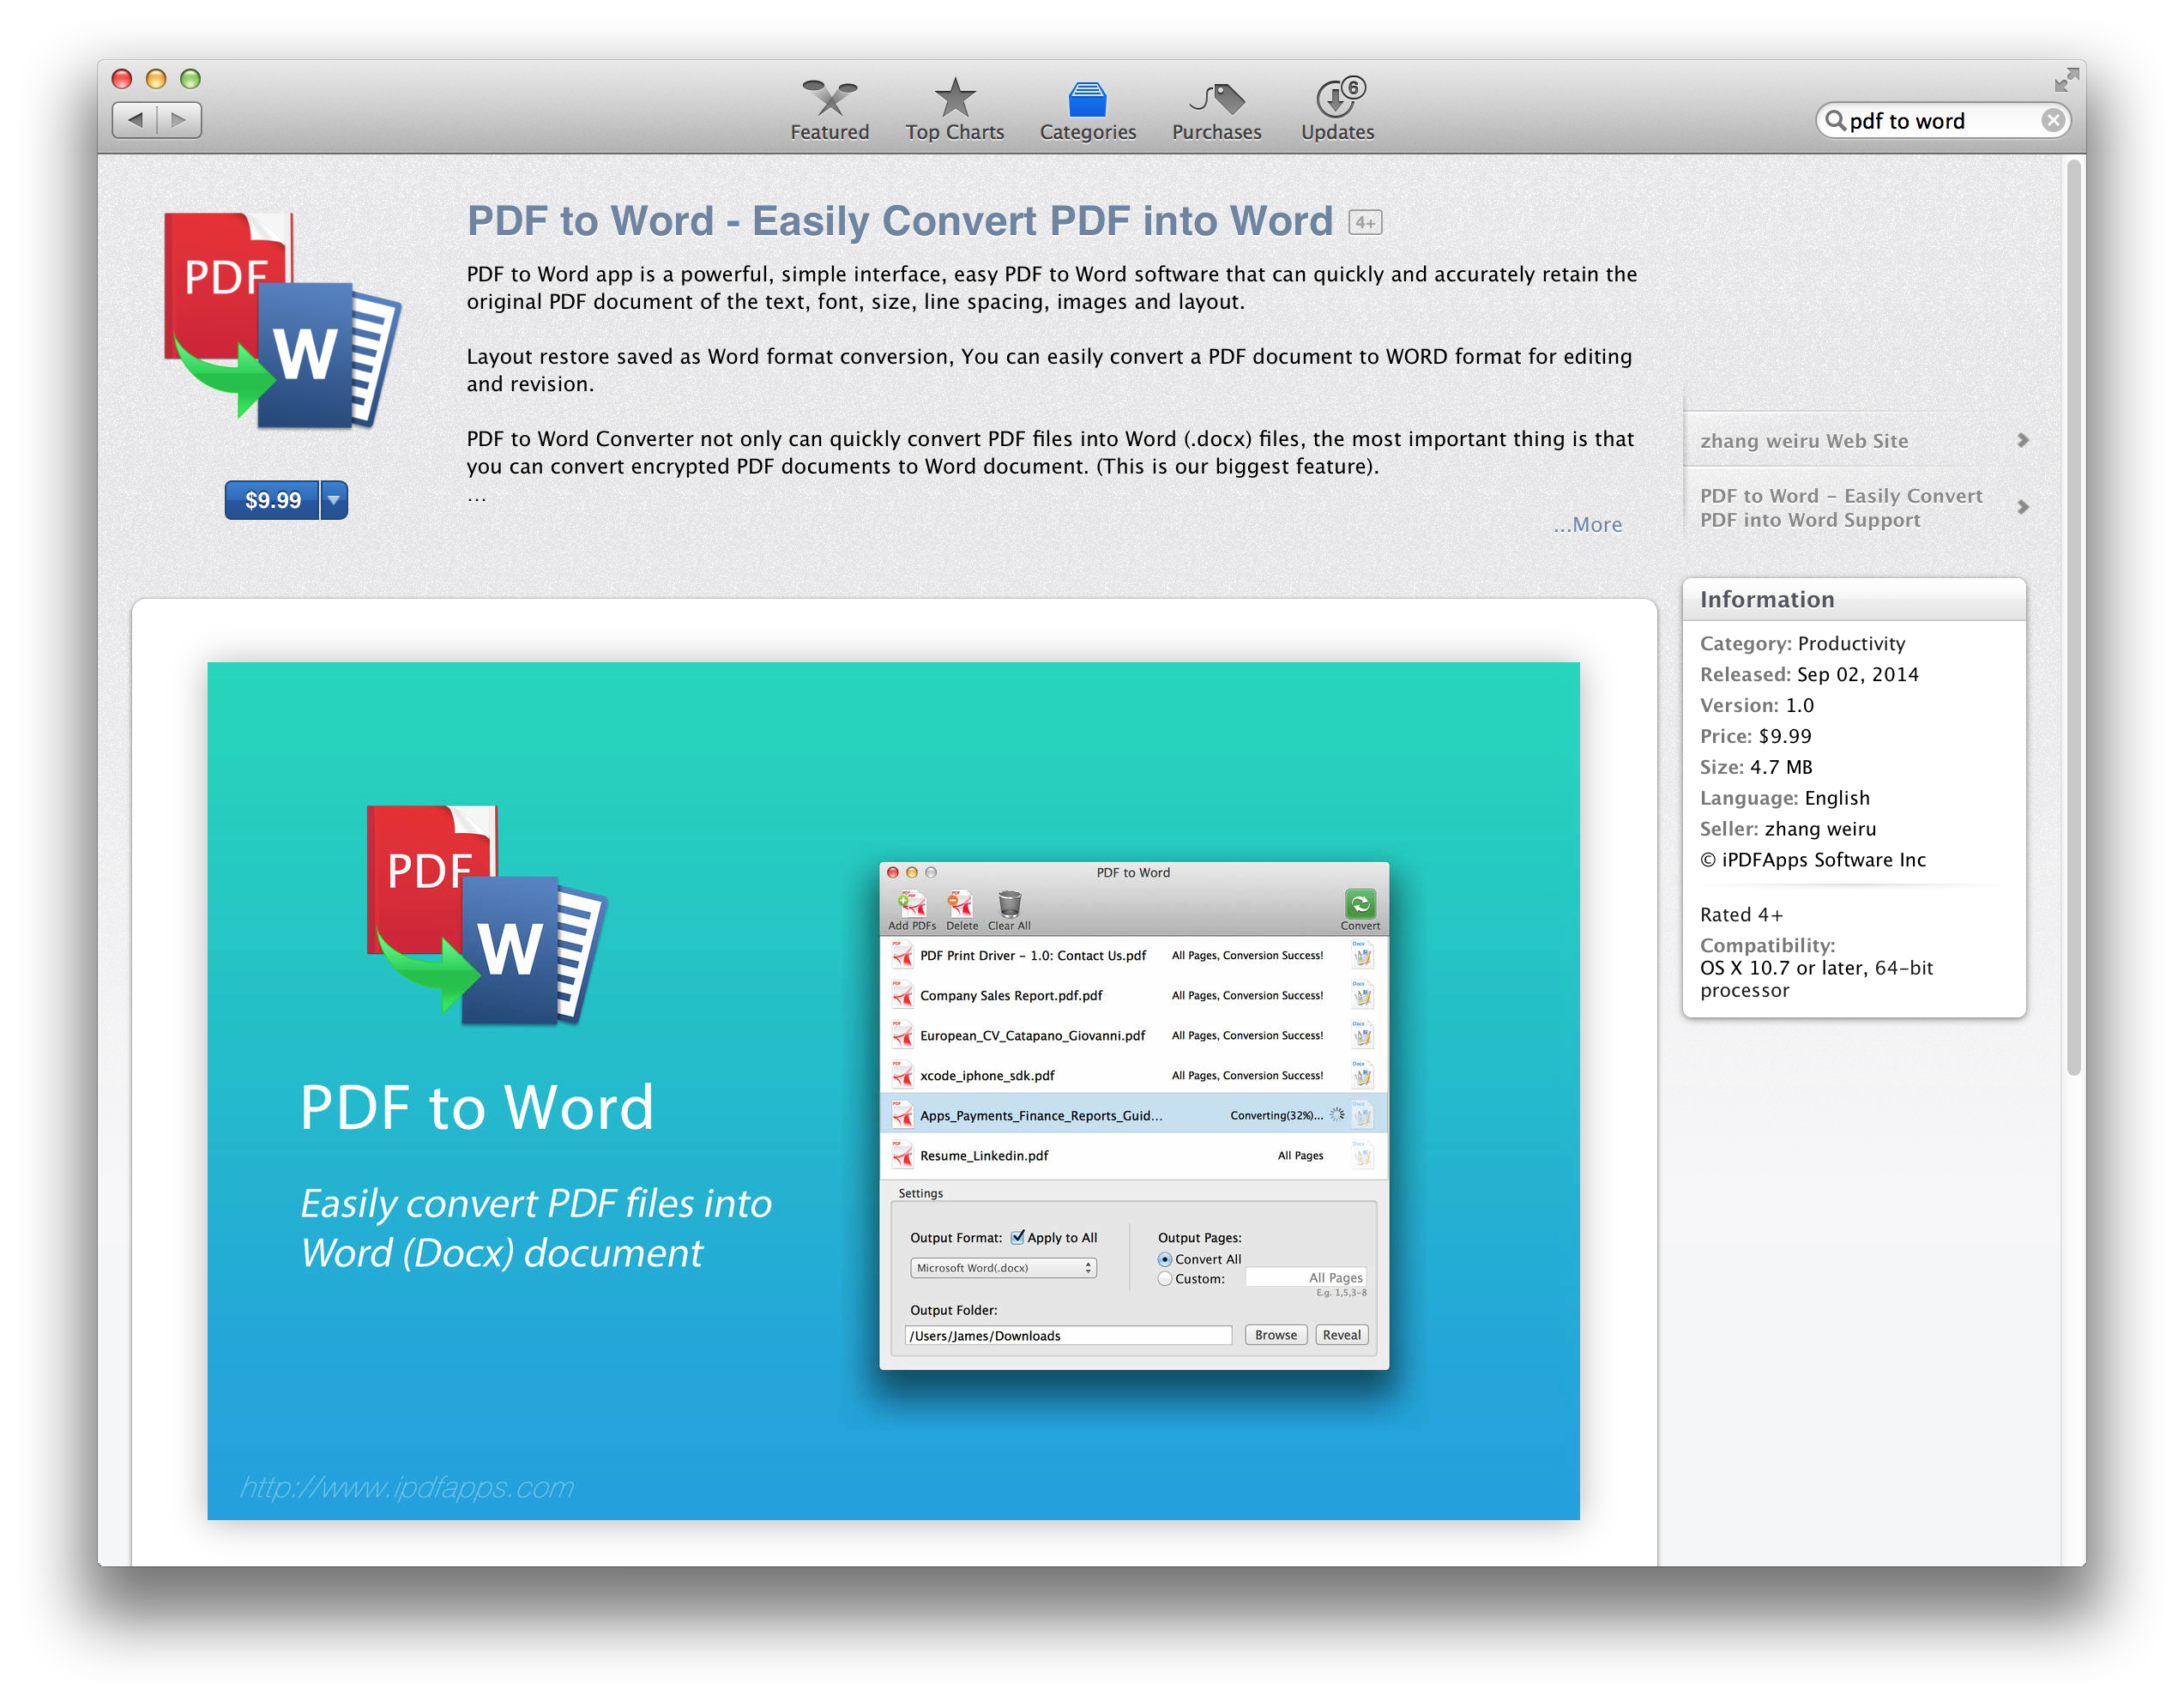Image resolution: width=2184 pixels, height=1702 pixels.
Task: Click the Delete icon in toolbar
Action: pos(959,913)
